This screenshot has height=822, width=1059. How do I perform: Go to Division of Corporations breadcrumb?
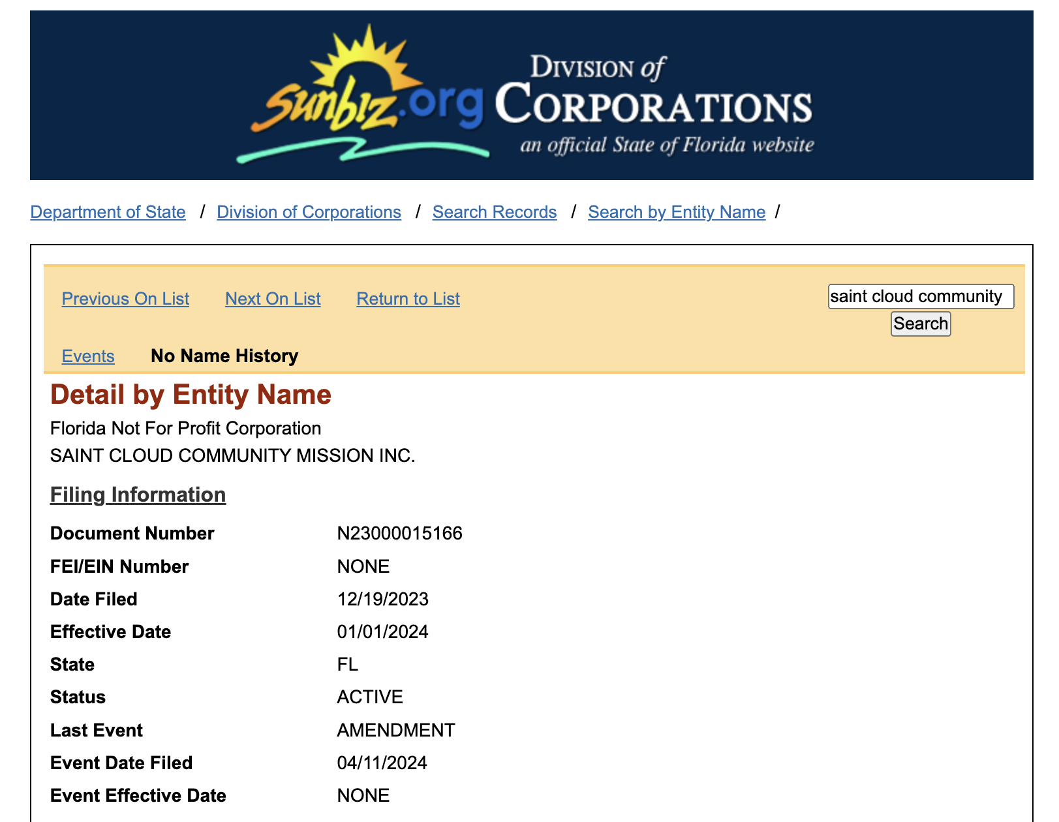click(x=309, y=212)
